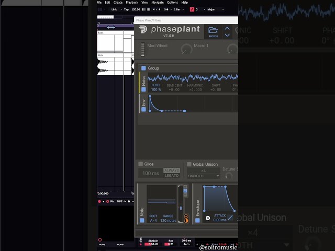Screen dimensions: 335x251
Task: Open the Options menu
Action: coord(172,2)
